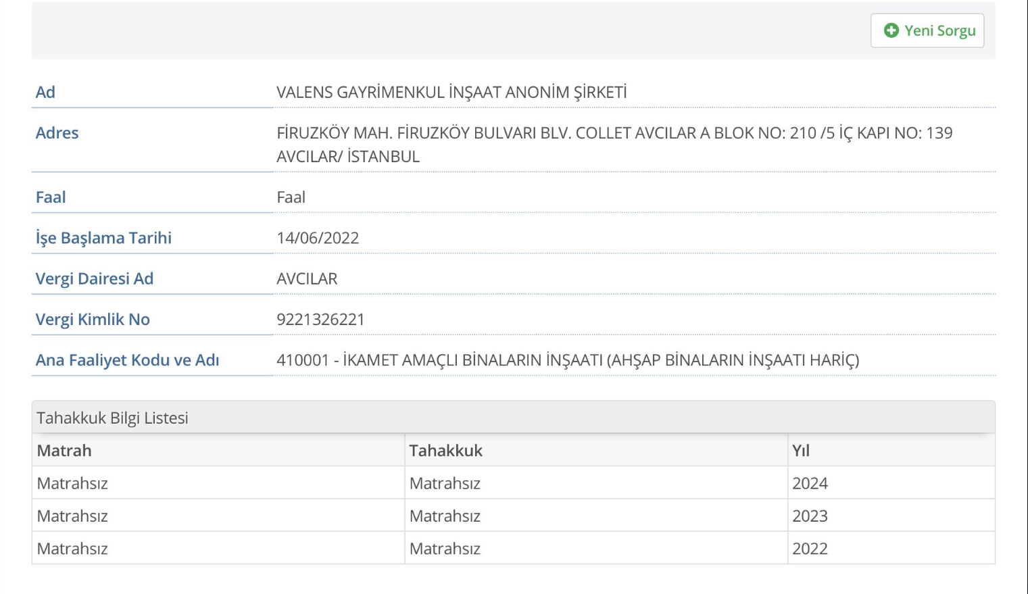Click the green plus icon beside Yeni Sorgu
Image resolution: width=1028 pixels, height=594 pixels.
(891, 30)
